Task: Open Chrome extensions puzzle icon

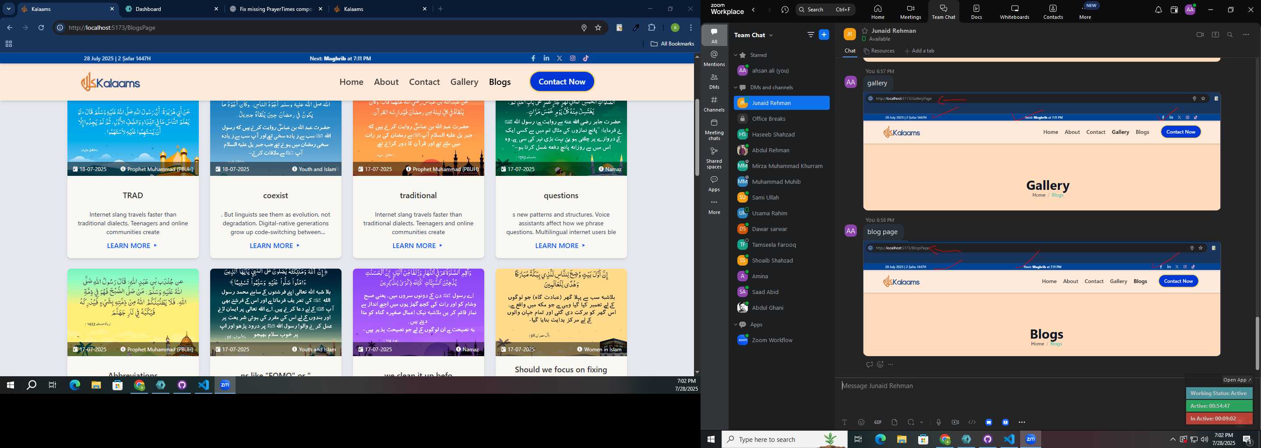Action: [x=652, y=28]
